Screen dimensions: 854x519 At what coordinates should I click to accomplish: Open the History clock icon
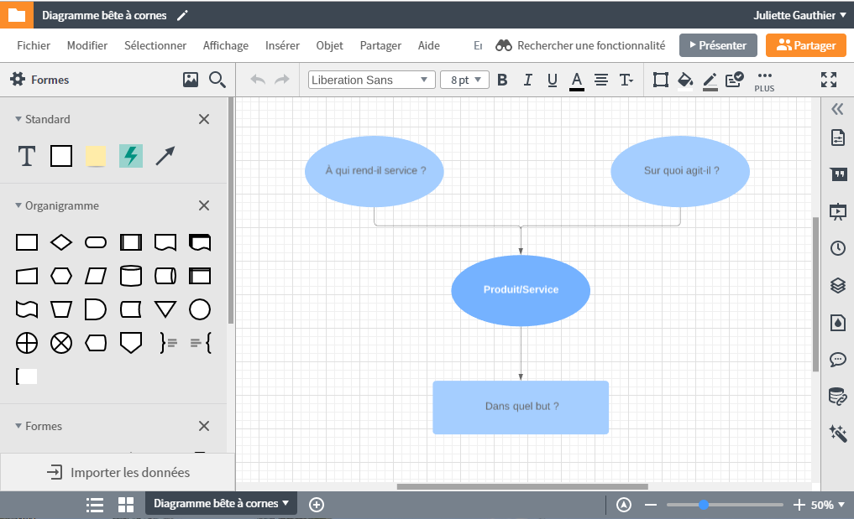coord(837,248)
